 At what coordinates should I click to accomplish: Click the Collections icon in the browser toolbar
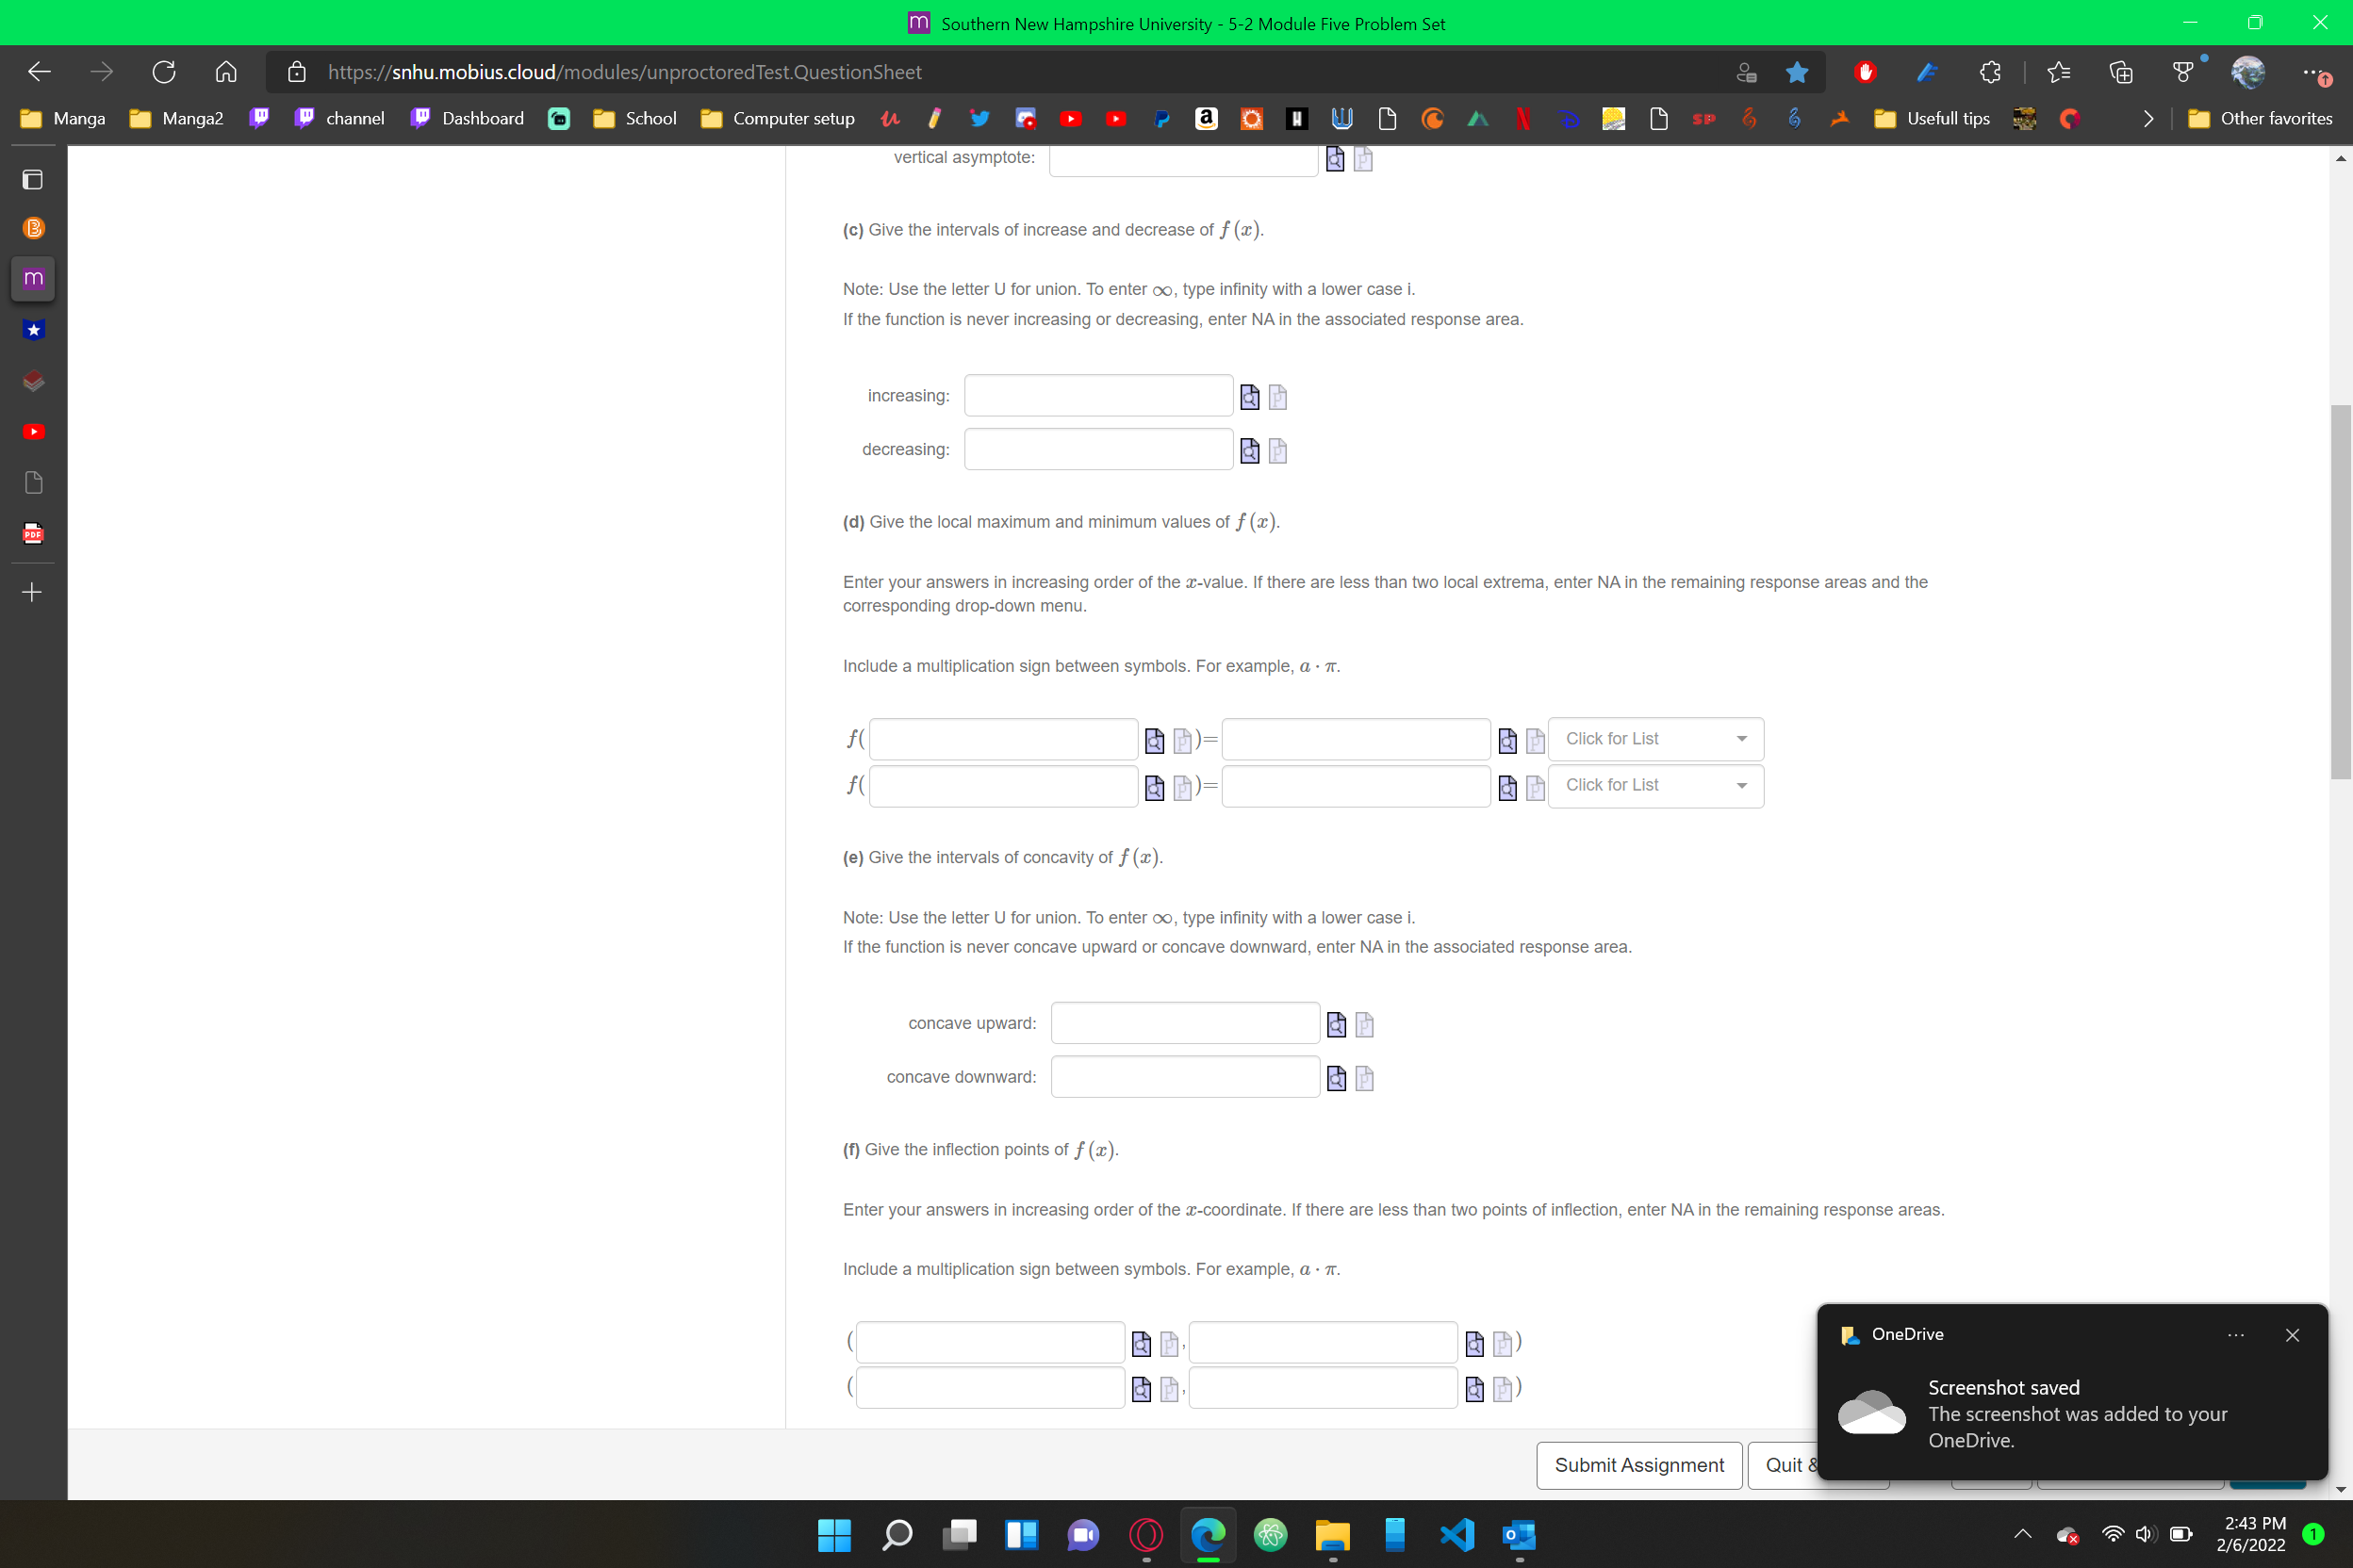pos(2121,71)
